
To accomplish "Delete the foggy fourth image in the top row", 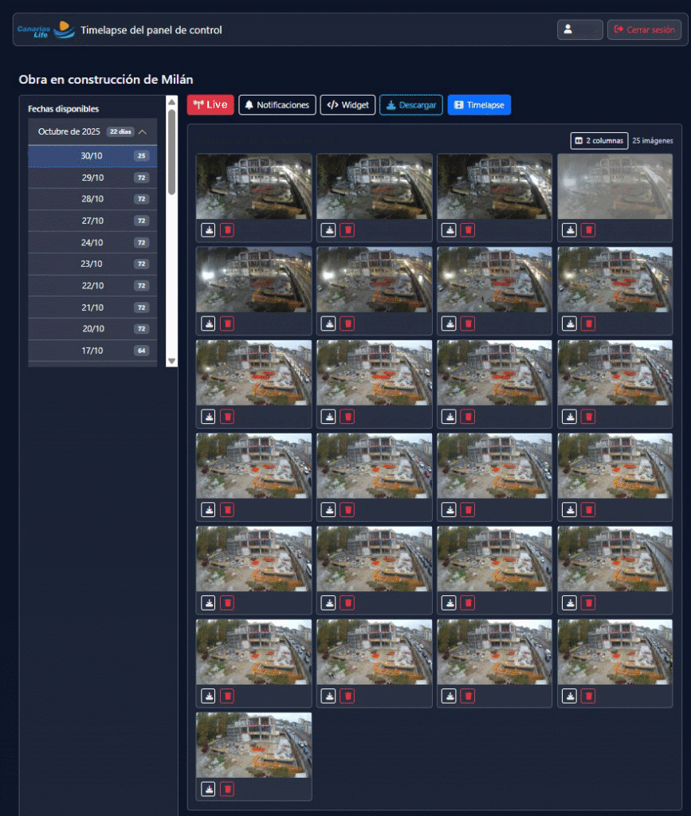I will point(588,230).
